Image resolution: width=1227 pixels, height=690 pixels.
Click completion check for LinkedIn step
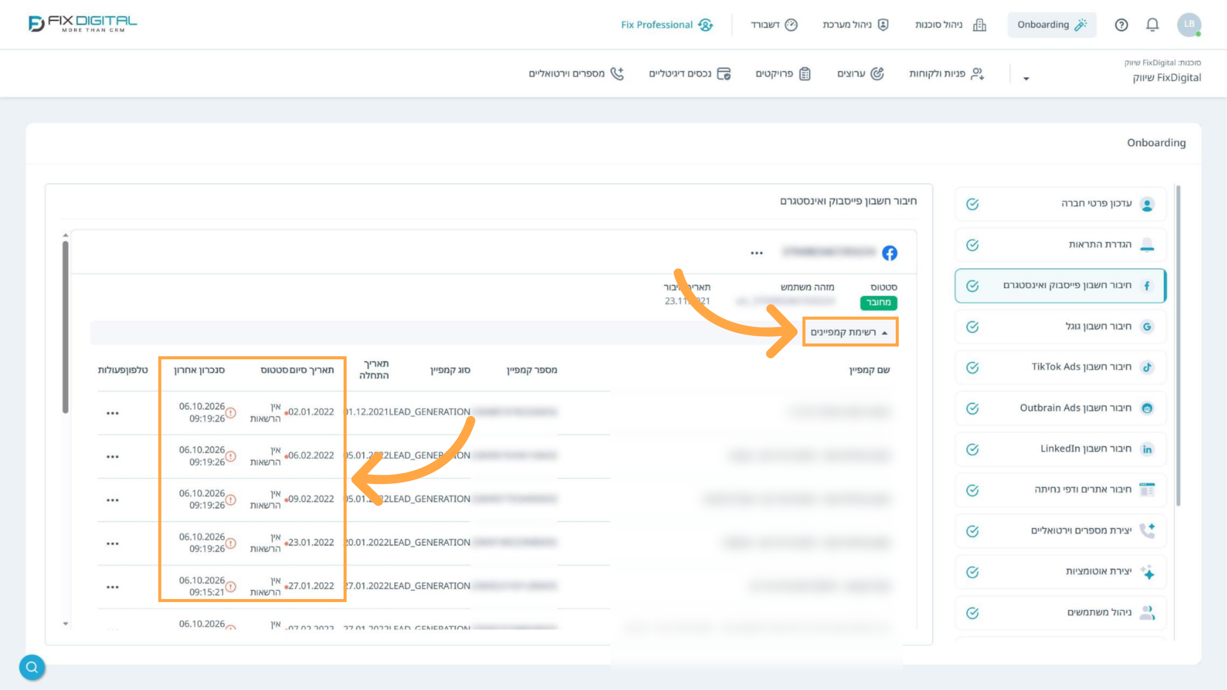pos(972,449)
